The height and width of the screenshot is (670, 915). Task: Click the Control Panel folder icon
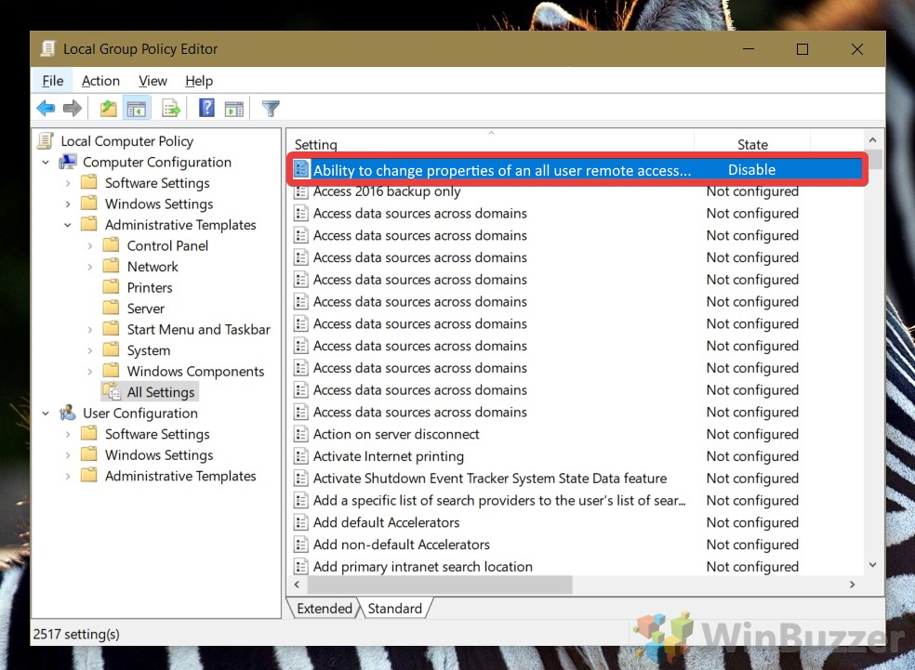pos(111,245)
